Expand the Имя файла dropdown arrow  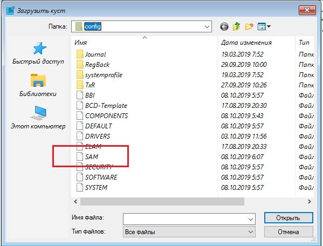(251, 219)
